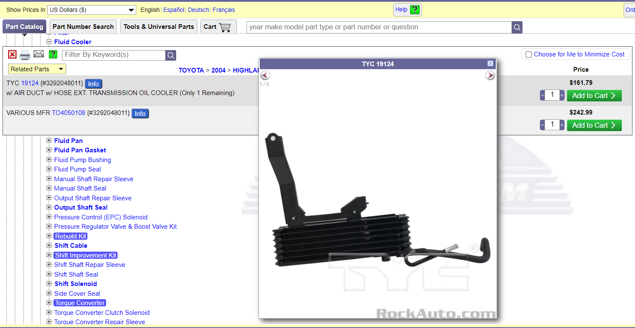635x328 pixels.
Task: Click the Filter By Keyword(s) field
Action: click(114, 55)
